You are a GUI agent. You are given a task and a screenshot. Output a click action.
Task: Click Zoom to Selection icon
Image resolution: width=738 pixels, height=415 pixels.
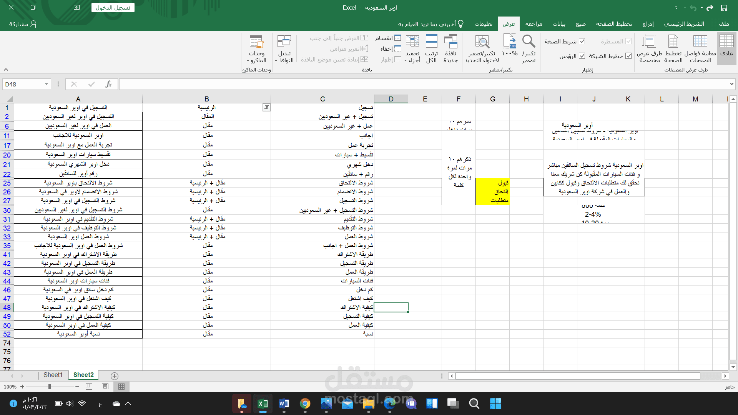482,41
